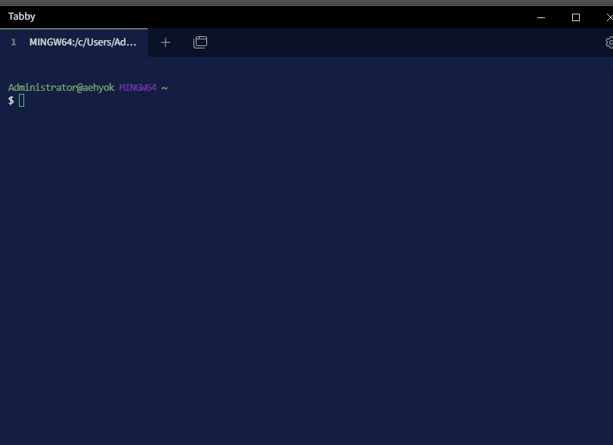Image resolution: width=613 pixels, height=445 pixels.
Task: Close the Tabby window
Action: pyautogui.click(x=609, y=17)
